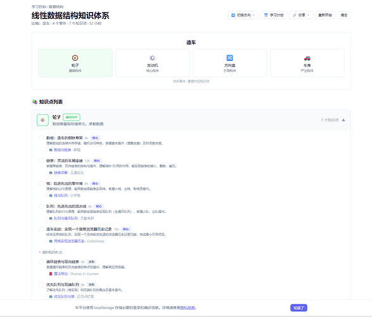Click the 基础构件 green tag beside 轮子
Image resolution: width=372 pixels, height=317 pixels.
click(x=72, y=117)
